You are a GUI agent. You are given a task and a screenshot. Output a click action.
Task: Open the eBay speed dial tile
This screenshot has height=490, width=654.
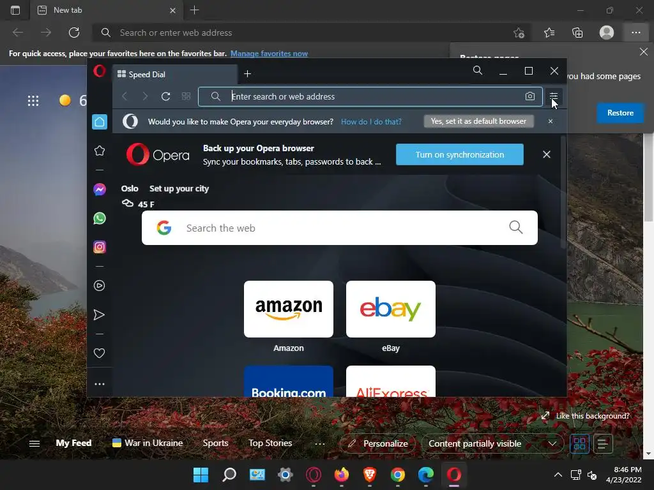[x=391, y=309]
